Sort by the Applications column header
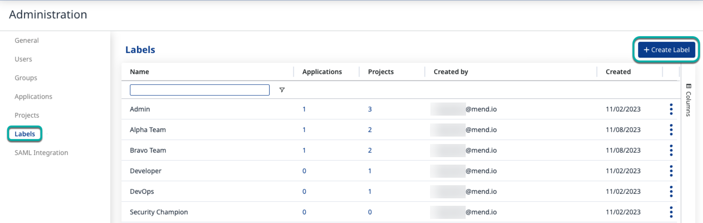 pyautogui.click(x=322, y=72)
